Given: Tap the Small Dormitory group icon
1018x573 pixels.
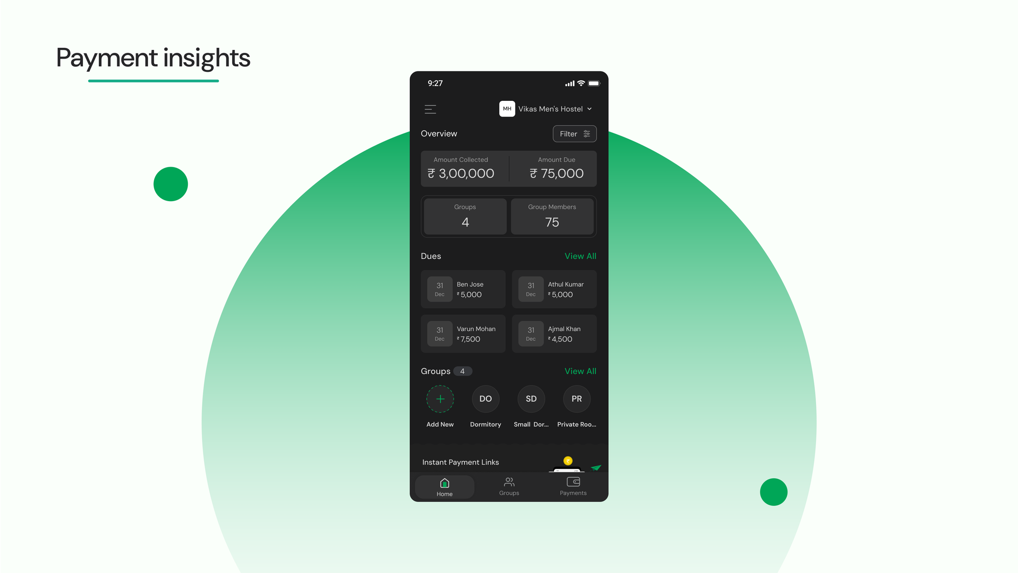Looking at the screenshot, I should 531,399.
